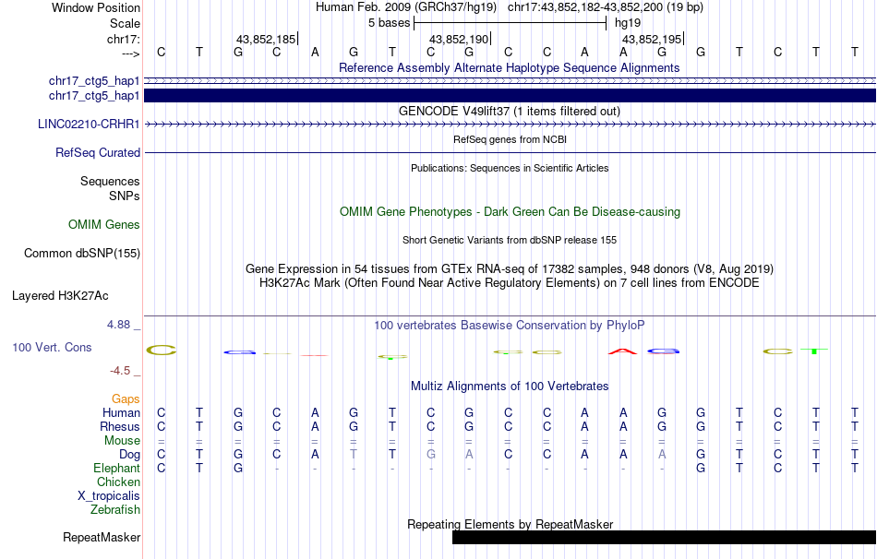
Task: Click the Scale label
Action: (x=125, y=23)
